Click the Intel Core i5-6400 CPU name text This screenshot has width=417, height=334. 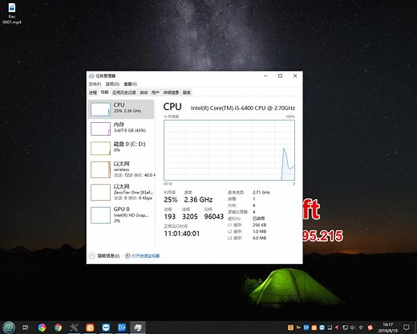[243, 108]
